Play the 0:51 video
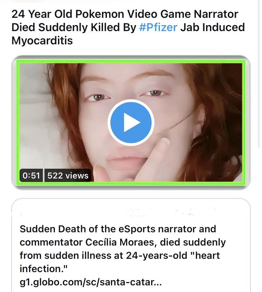The image size is (262, 292). tap(131, 122)
